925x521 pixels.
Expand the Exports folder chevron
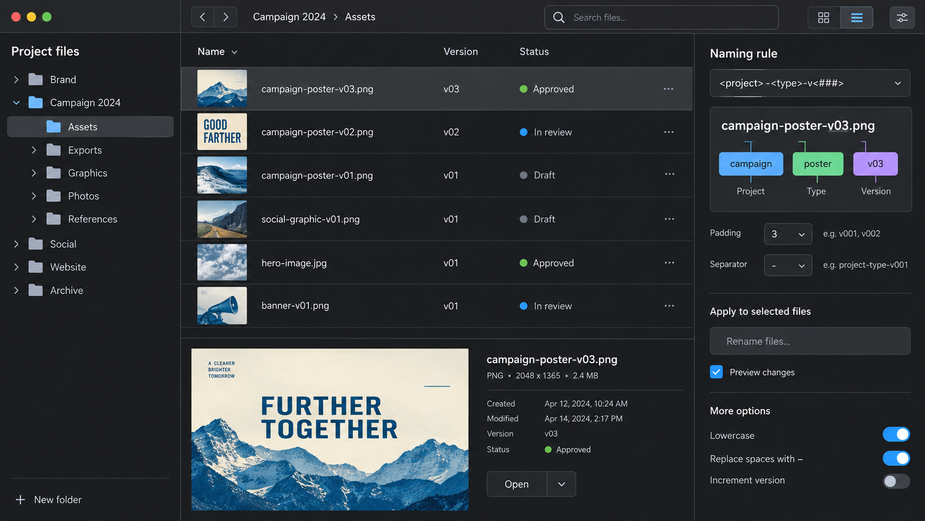[34, 151]
